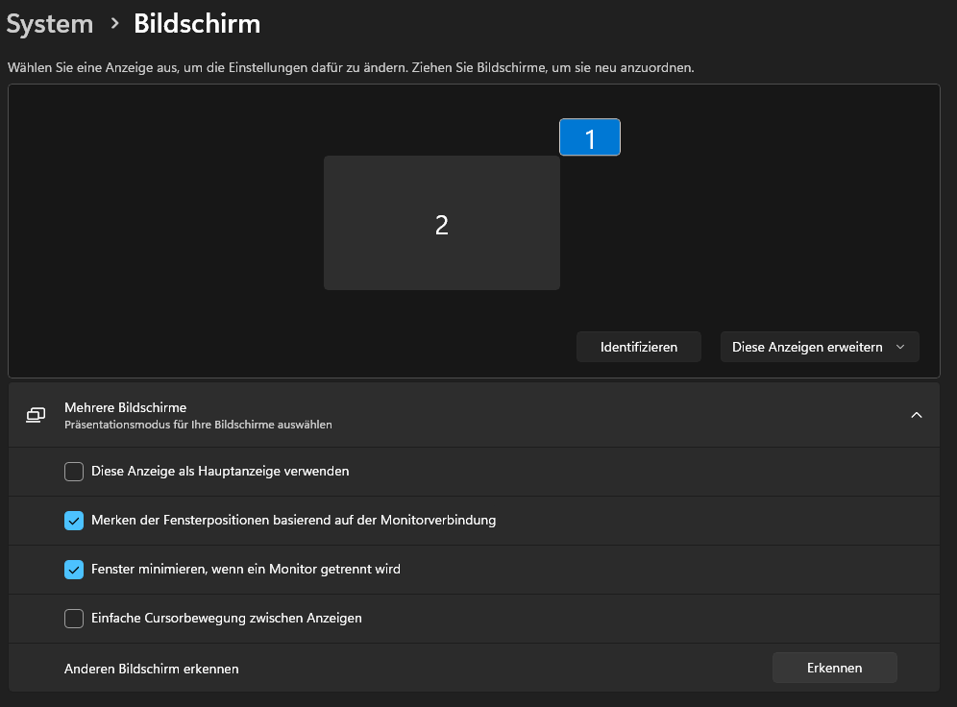Image resolution: width=957 pixels, height=707 pixels.
Task: Click Anderen Bildschirm erkennen label
Action: (x=152, y=669)
